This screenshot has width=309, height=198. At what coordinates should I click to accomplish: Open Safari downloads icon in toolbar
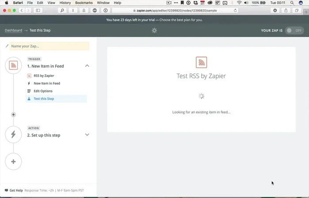pyautogui.click(x=275, y=10)
